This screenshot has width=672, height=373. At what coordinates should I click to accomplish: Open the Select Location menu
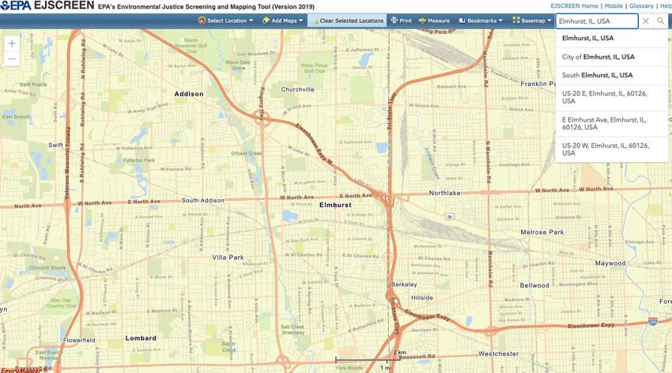pyautogui.click(x=226, y=21)
